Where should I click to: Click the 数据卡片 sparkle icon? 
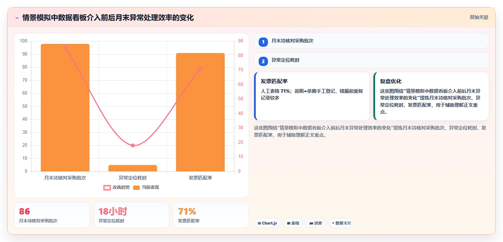[x=333, y=223]
